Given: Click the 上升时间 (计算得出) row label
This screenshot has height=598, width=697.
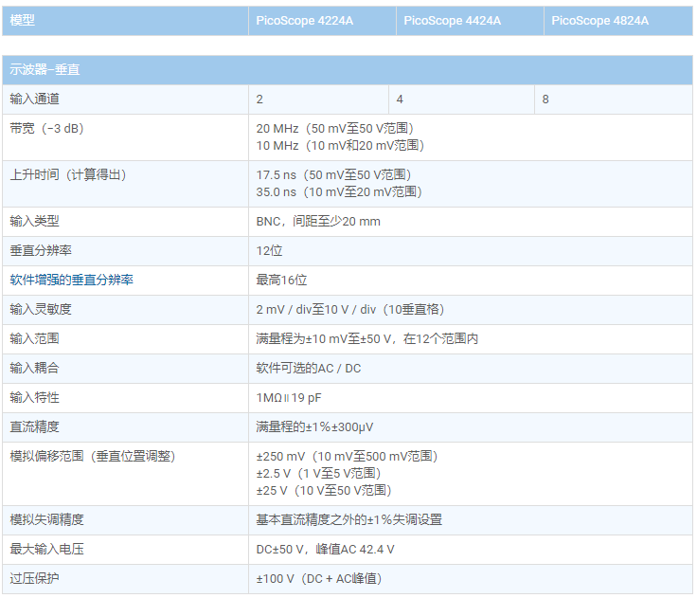Looking at the screenshot, I should 67,174.
